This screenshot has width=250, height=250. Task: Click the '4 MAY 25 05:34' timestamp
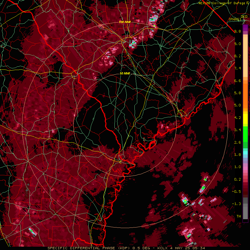click(188, 248)
